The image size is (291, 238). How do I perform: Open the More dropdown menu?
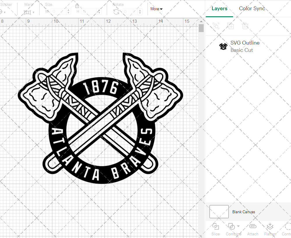(x=156, y=9)
